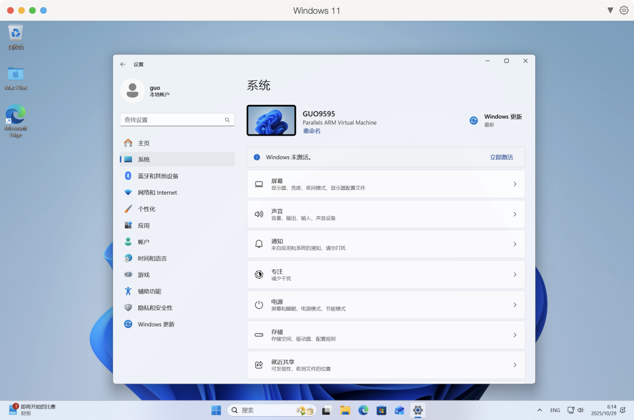
Task: Click the Accessibility figure icon in the sidebar
Action: pos(128,291)
